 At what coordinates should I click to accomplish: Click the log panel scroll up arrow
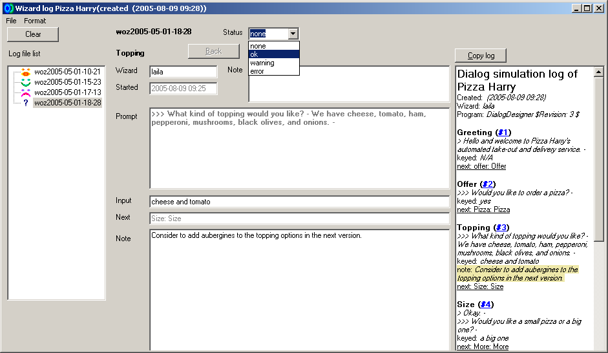pos(599,72)
